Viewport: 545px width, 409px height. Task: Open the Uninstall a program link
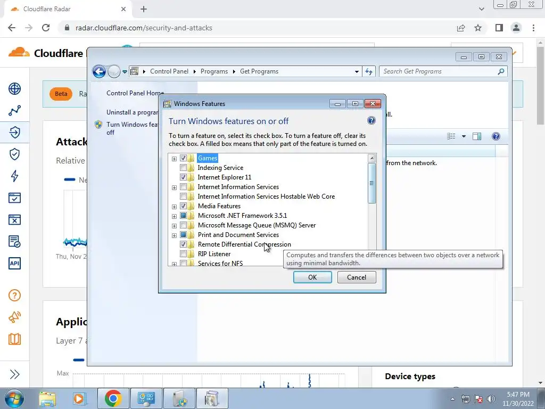tap(132, 112)
